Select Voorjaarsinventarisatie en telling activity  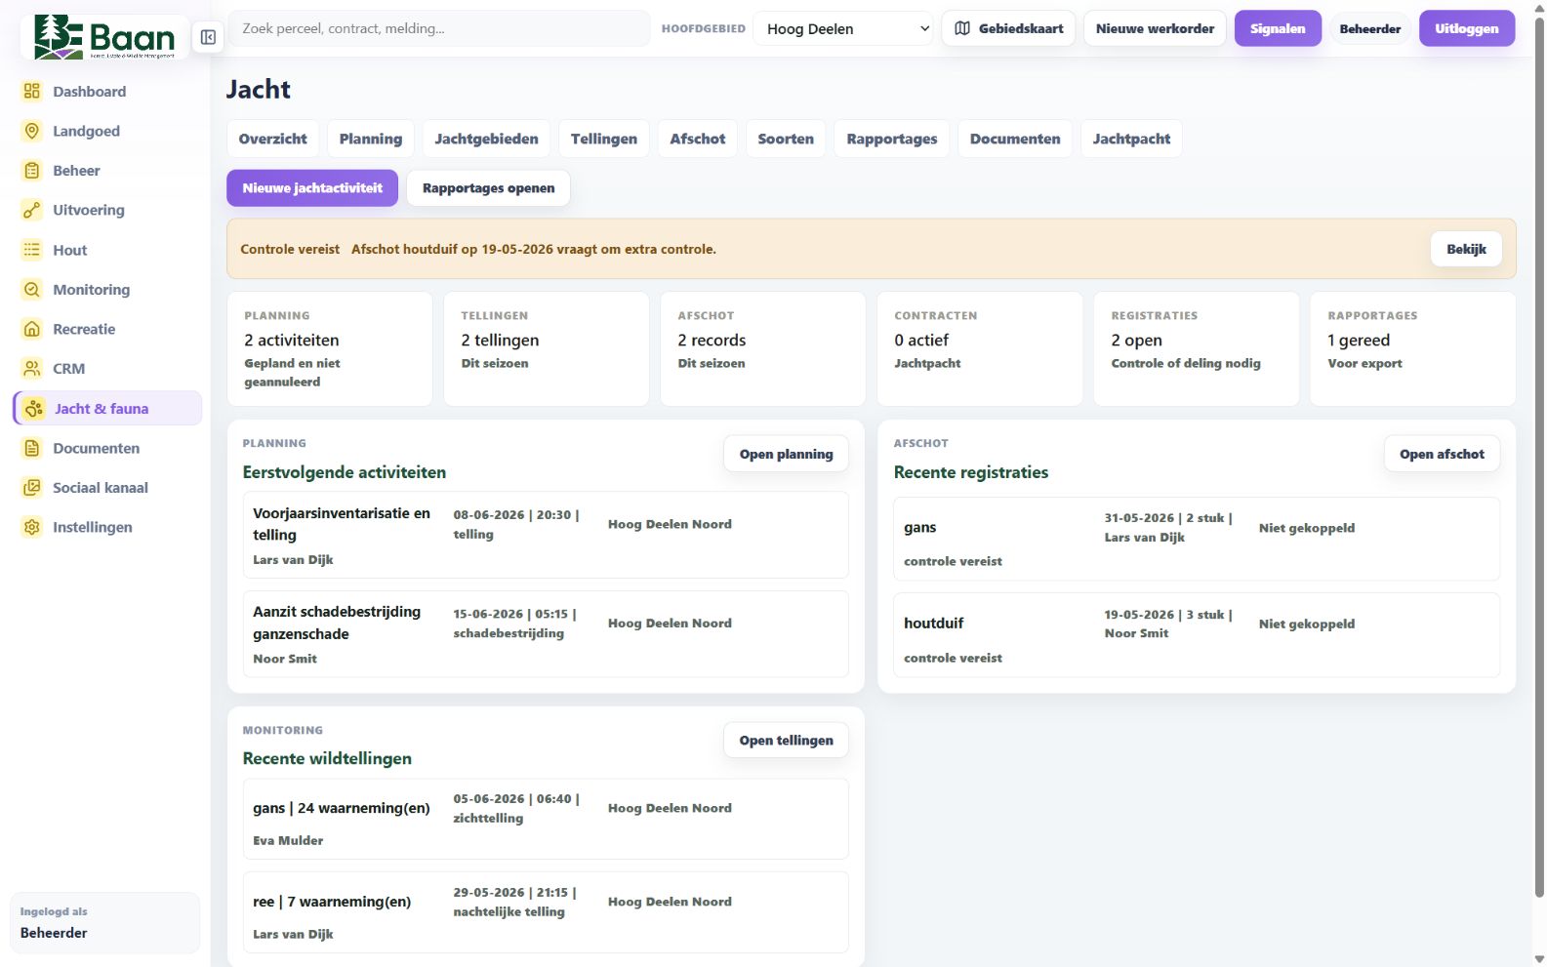tap(546, 535)
